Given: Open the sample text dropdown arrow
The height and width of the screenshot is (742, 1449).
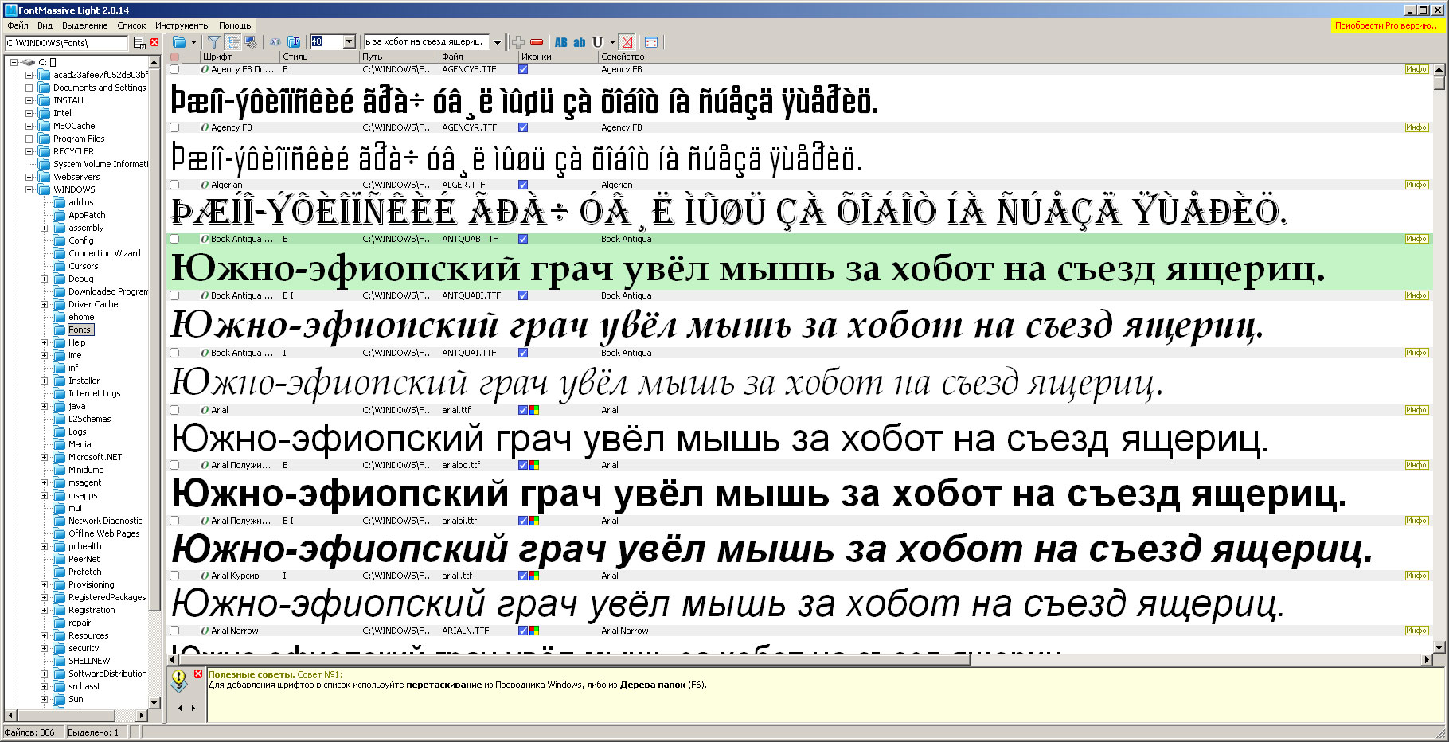Looking at the screenshot, I should click(498, 42).
